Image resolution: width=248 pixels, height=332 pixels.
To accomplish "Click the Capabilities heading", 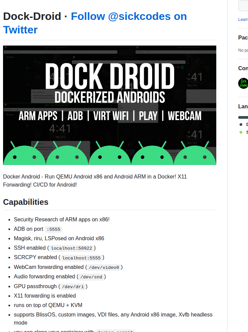I will 26,202.
